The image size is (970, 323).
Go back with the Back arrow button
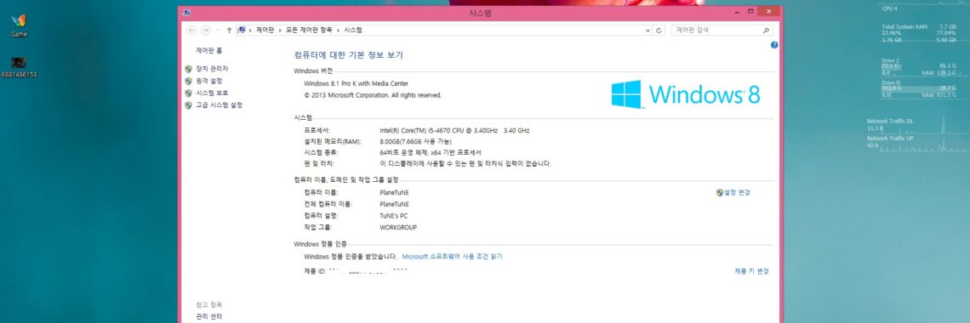(x=191, y=31)
